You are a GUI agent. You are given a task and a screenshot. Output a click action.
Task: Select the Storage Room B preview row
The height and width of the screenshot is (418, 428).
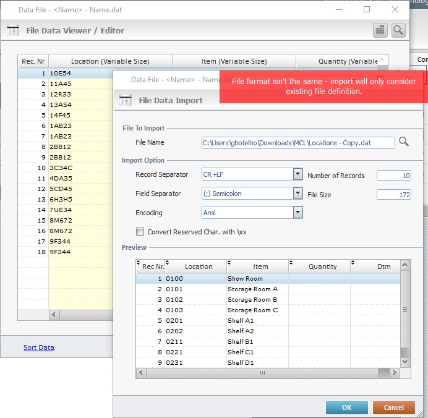click(x=252, y=300)
